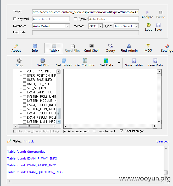Screen dimensions: 173x186
Task: Click Get Data icon
Action: point(106,61)
